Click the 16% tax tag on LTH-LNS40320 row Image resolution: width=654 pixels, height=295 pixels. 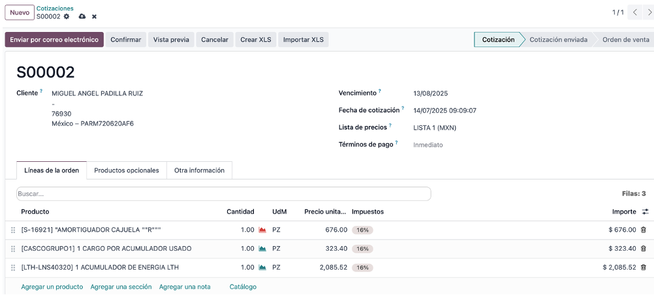tap(362, 268)
